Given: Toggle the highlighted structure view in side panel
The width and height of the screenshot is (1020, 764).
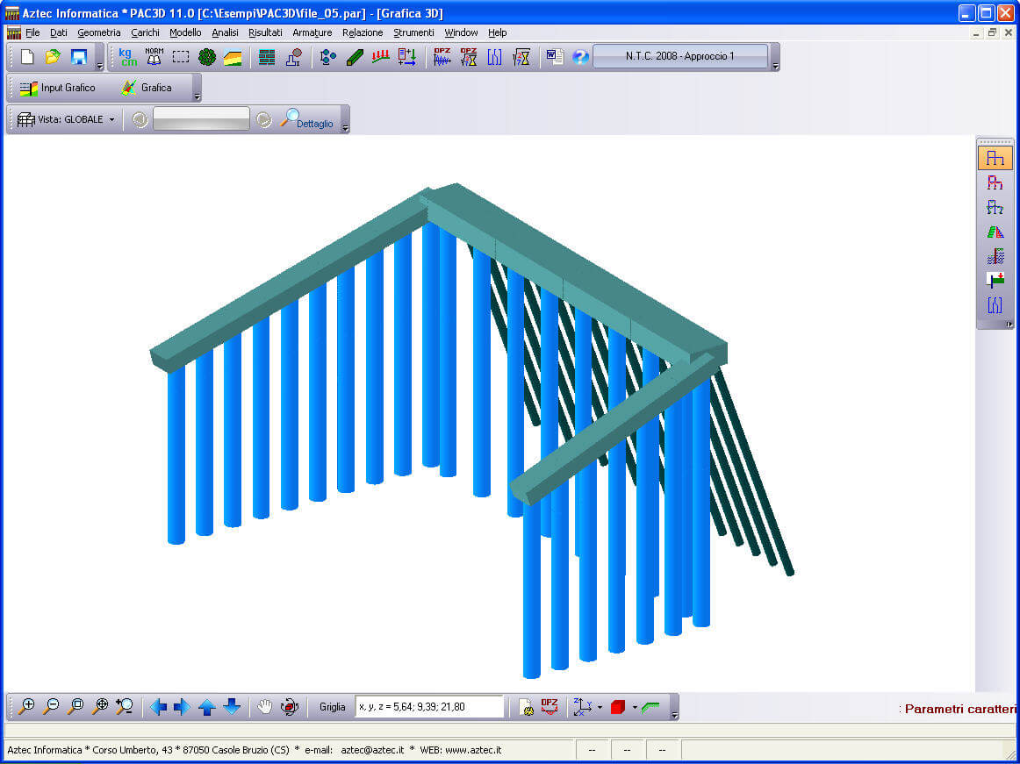Looking at the screenshot, I should point(995,158).
